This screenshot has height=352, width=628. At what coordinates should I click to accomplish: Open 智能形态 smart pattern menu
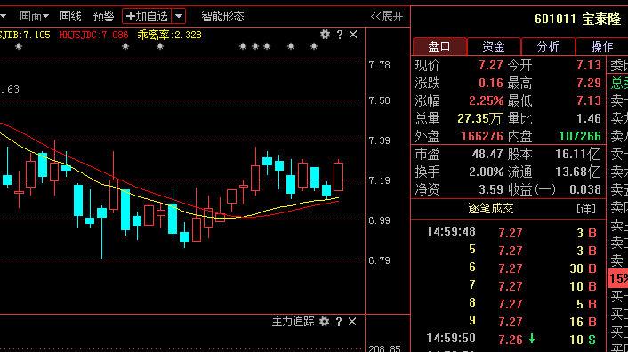pos(222,16)
